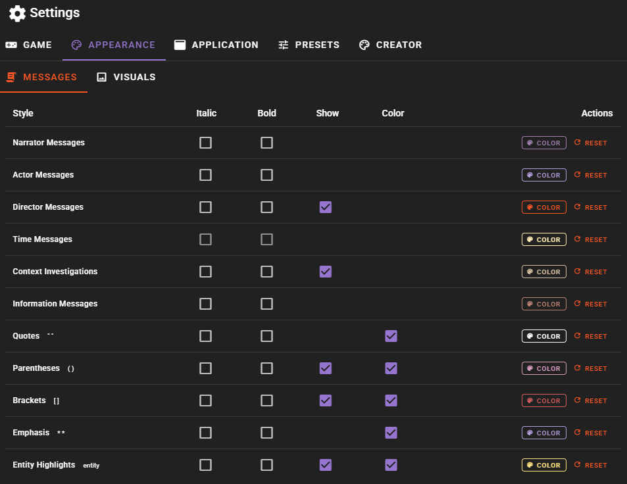Click the Settings gear icon
The height and width of the screenshot is (484, 627).
point(17,14)
